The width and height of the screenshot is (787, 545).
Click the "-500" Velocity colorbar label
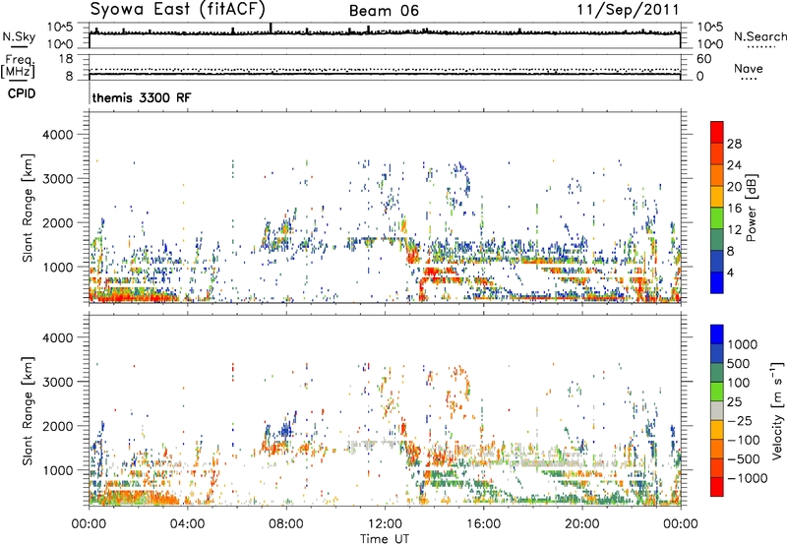(x=744, y=458)
